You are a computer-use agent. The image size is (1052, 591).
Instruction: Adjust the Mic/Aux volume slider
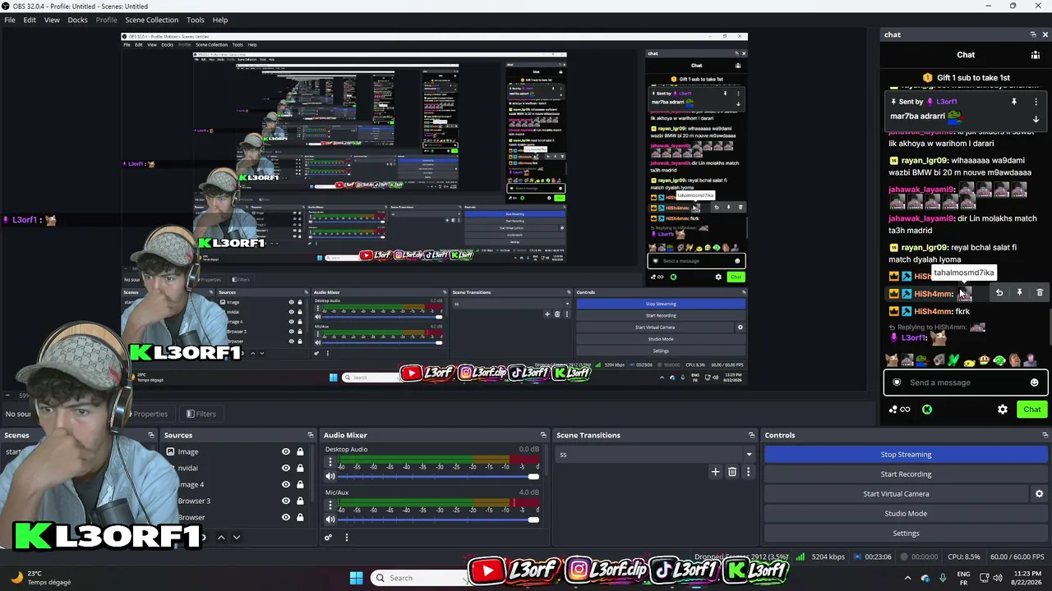click(x=438, y=520)
